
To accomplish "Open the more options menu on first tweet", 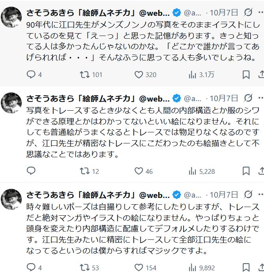I will tap(261, 12).
